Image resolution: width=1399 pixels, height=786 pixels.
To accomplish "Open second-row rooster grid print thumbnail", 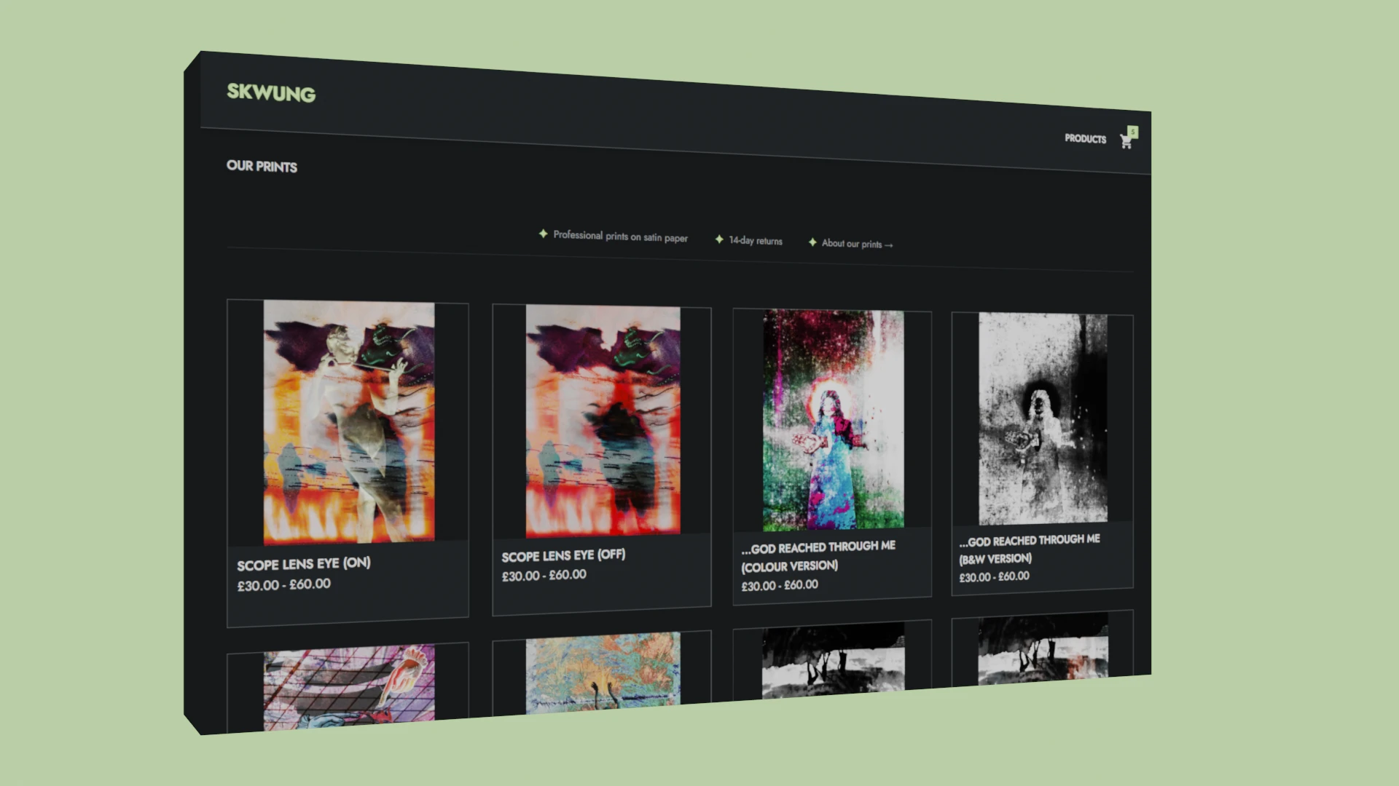I will 349,686.
